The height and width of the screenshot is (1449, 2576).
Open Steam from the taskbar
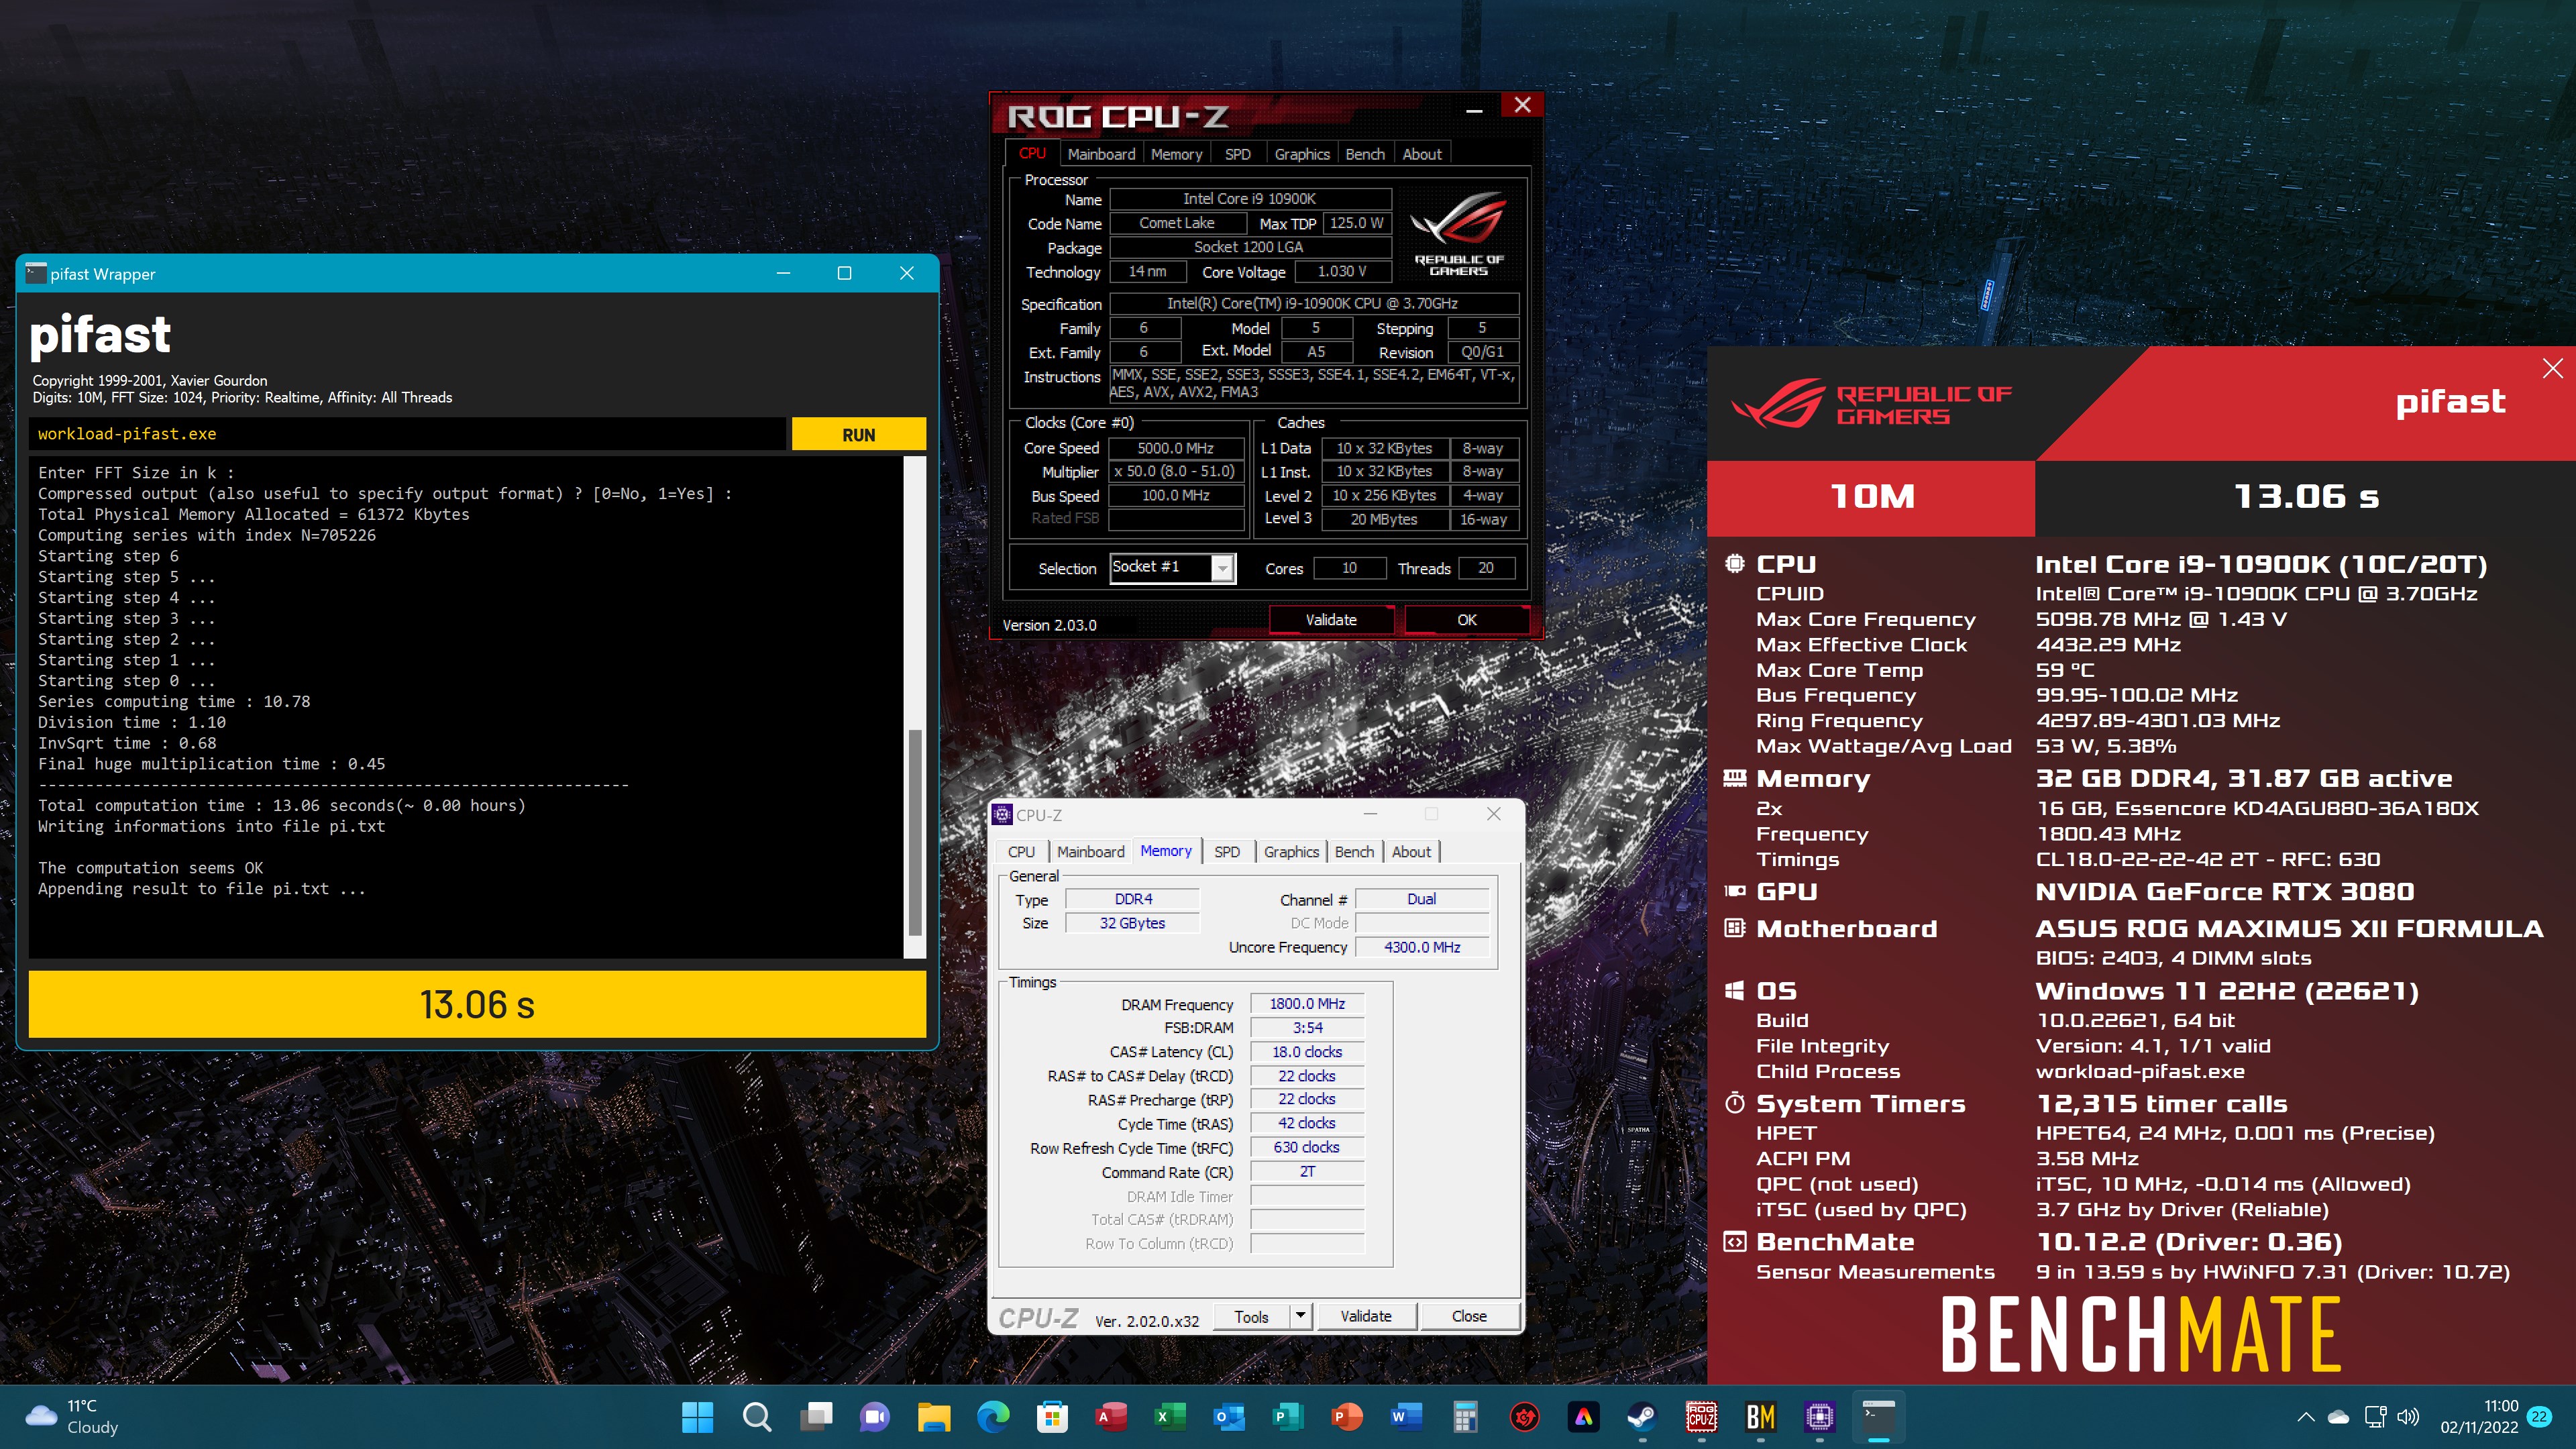tap(1641, 1416)
